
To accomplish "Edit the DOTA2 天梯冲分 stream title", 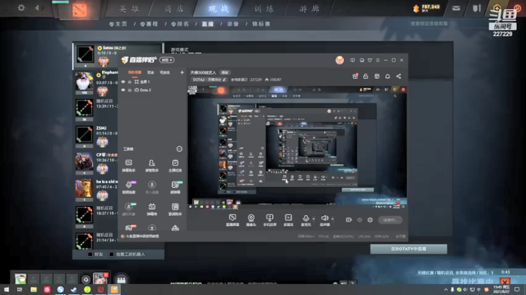I will (x=224, y=79).
